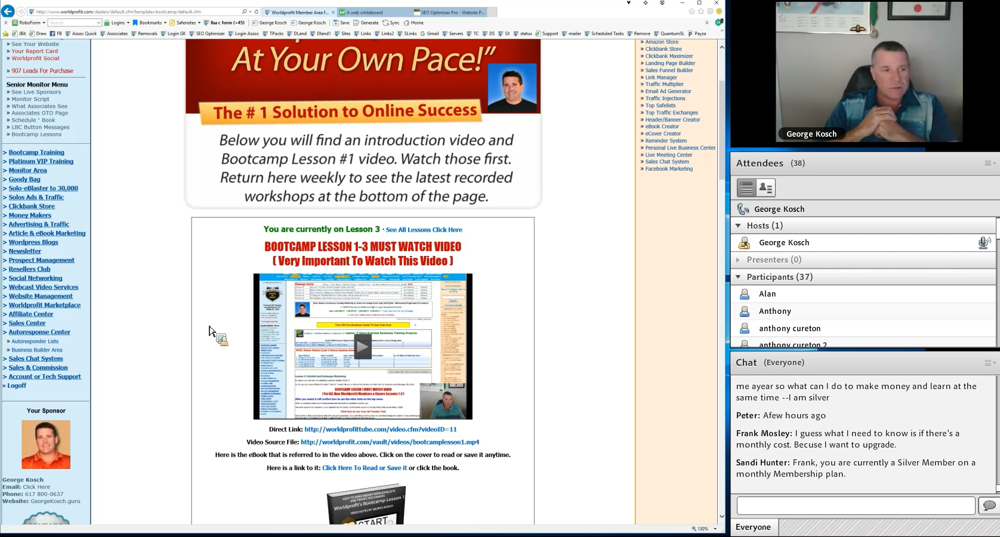Switch attendees panel to list view

point(746,188)
